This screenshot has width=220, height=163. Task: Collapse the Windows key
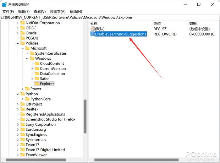(x=27, y=58)
